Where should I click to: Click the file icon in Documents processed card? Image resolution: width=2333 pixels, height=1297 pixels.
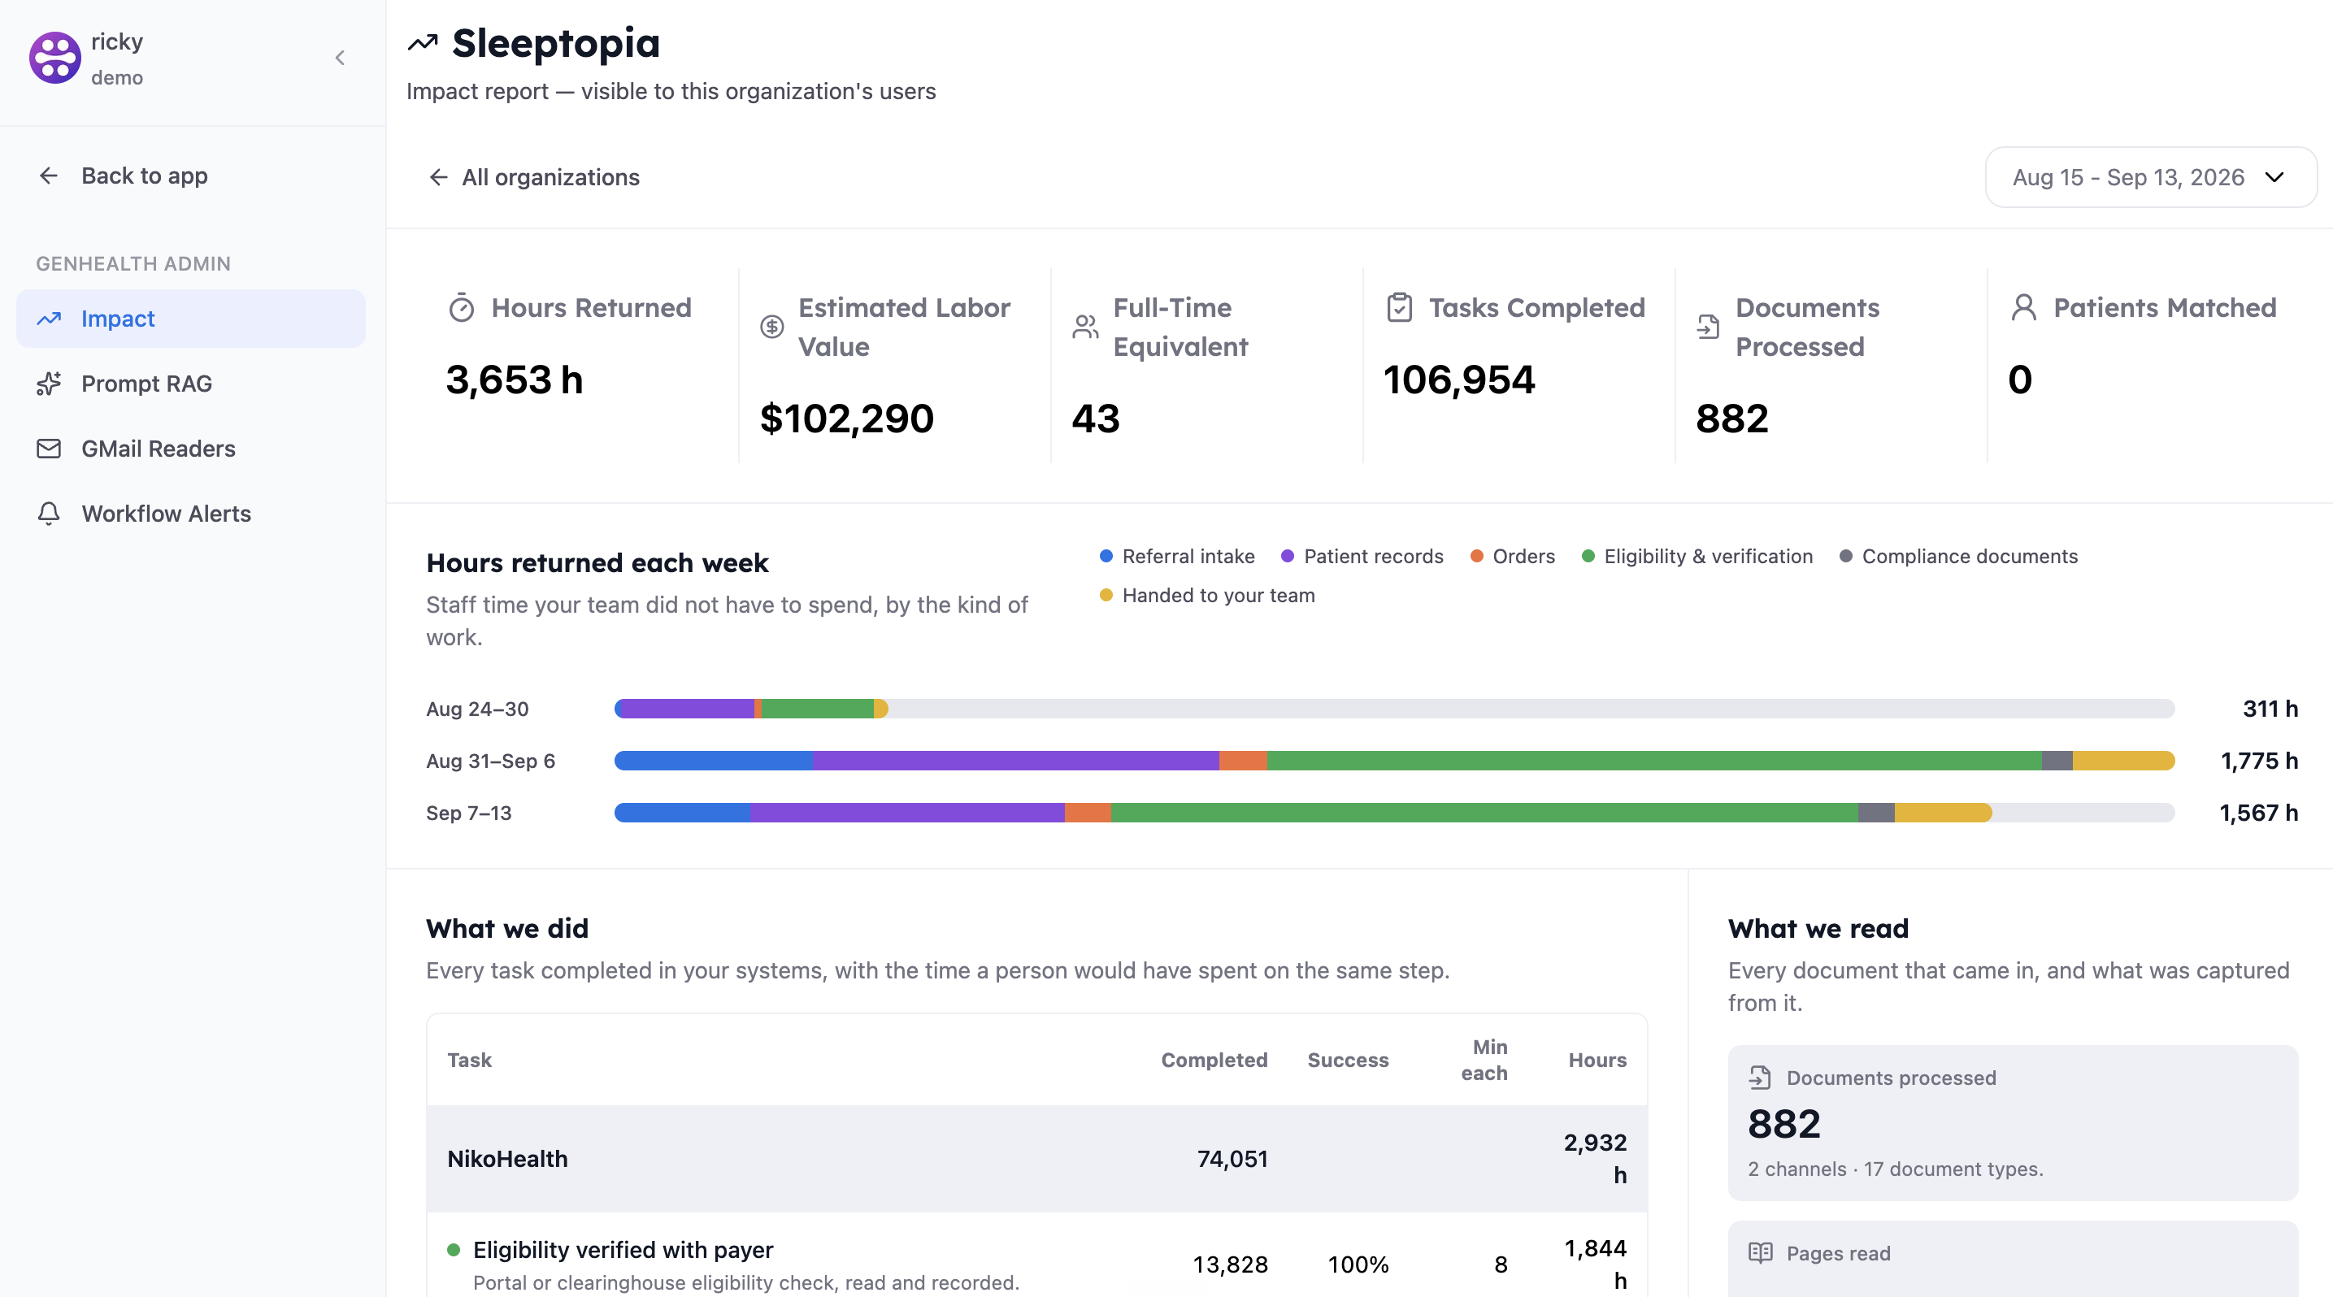click(x=1760, y=1078)
